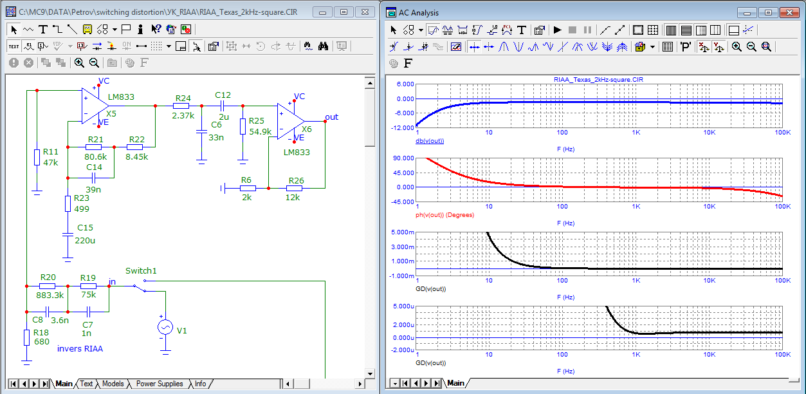The image size is (806, 394).
Task: Select the resistor component tool
Action: tap(29, 30)
